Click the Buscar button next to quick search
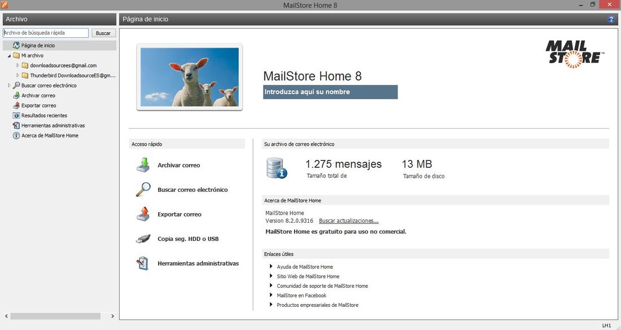This screenshot has height=330, width=621. point(103,33)
